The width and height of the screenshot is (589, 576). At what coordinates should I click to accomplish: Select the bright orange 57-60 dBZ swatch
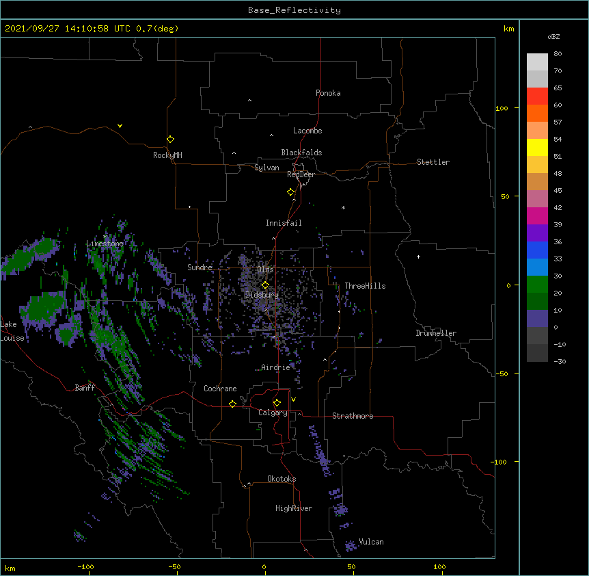click(537, 113)
